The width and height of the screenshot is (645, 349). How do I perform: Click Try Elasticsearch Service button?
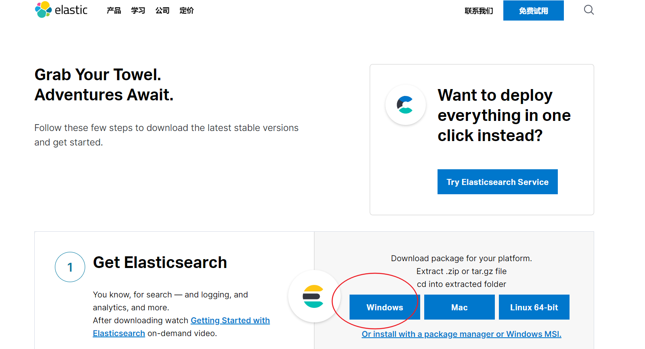pyautogui.click(x=497, y=182)
